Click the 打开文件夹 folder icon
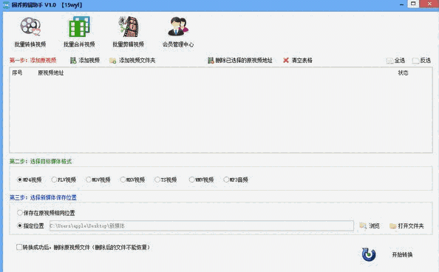This screenshot has height=272, width=439. (392, 225)
